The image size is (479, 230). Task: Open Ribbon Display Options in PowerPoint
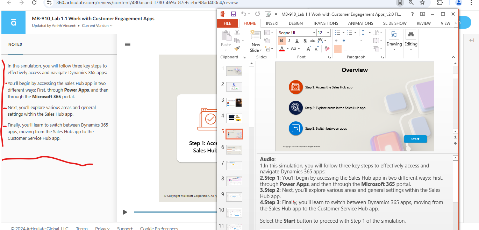click(423, 14)
